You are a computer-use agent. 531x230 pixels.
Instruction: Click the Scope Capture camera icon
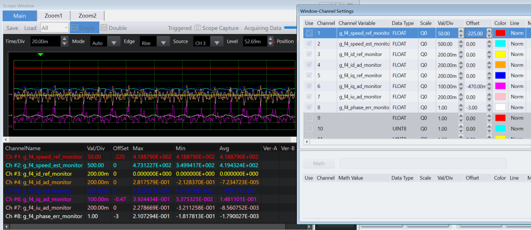pyautogui.click(x=198, y=28)
